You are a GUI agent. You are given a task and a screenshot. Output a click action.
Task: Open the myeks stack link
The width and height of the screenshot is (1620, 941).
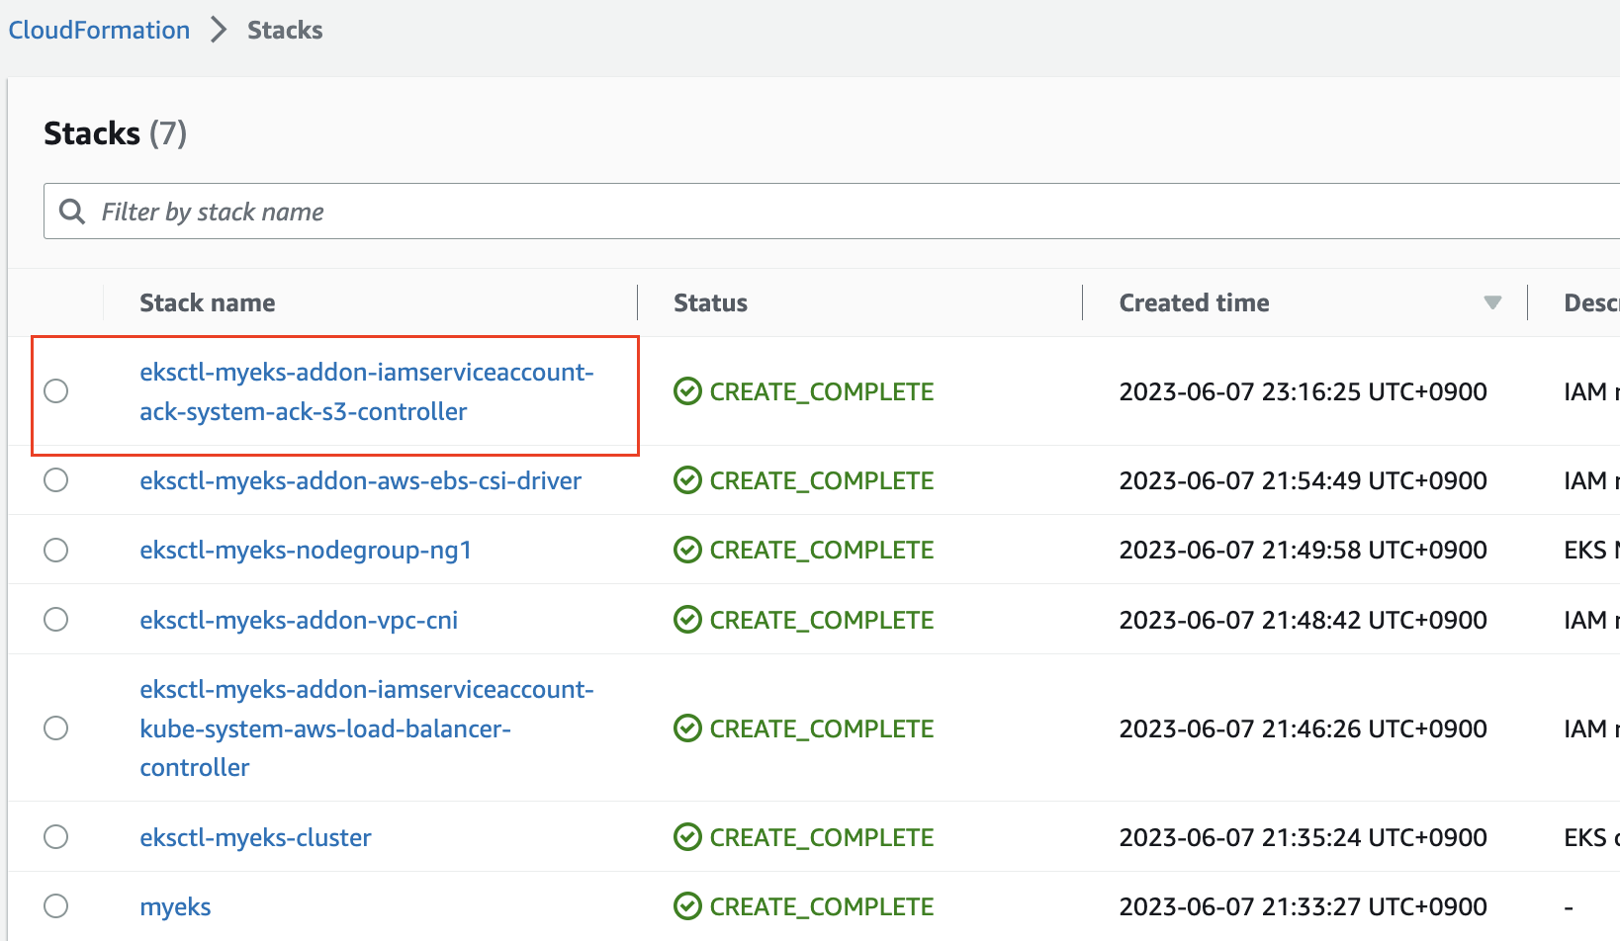coord(175,906)
